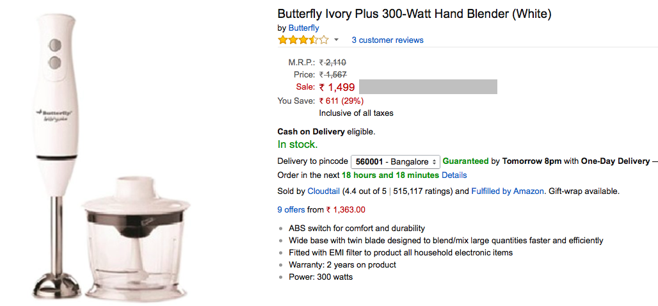Click the Butterfly brand link
This screenshot has height=306, width=658.
[303, 28]
